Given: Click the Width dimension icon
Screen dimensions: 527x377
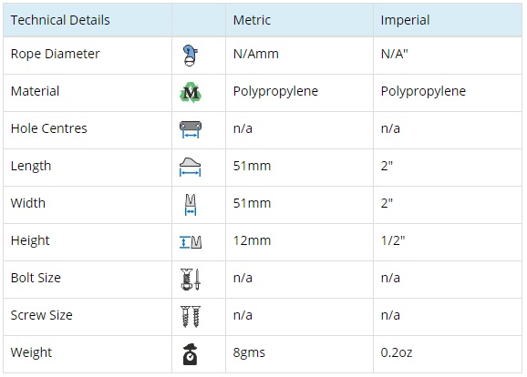Looking at the screenshot, I should 191,205.
